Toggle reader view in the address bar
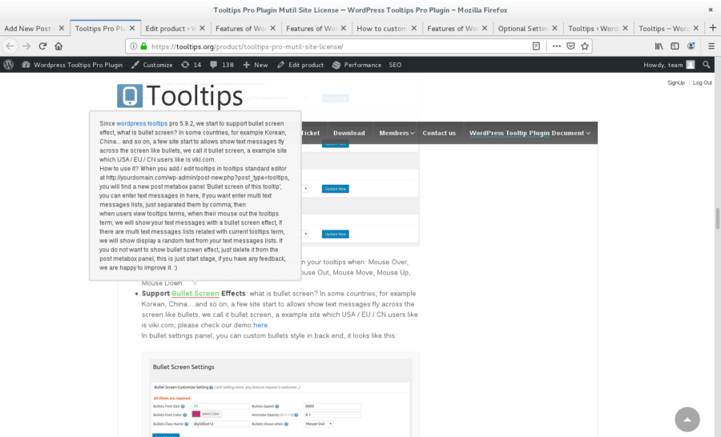This screenshot has height=437, width=721. [x=536, y=46]
